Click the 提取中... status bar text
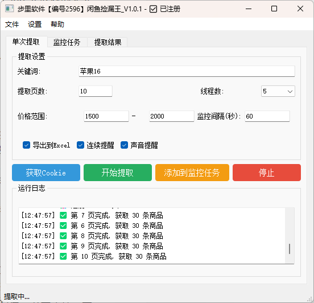The image size is (314, 303). pyautogui.click(x=16, y=296)
